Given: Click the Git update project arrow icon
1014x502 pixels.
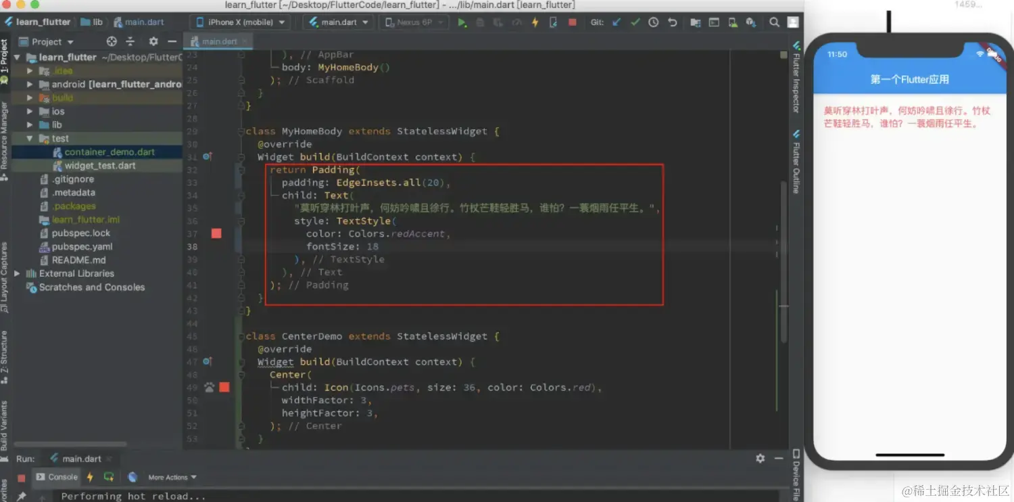Looking at the screenshot, I should [617, 22].
